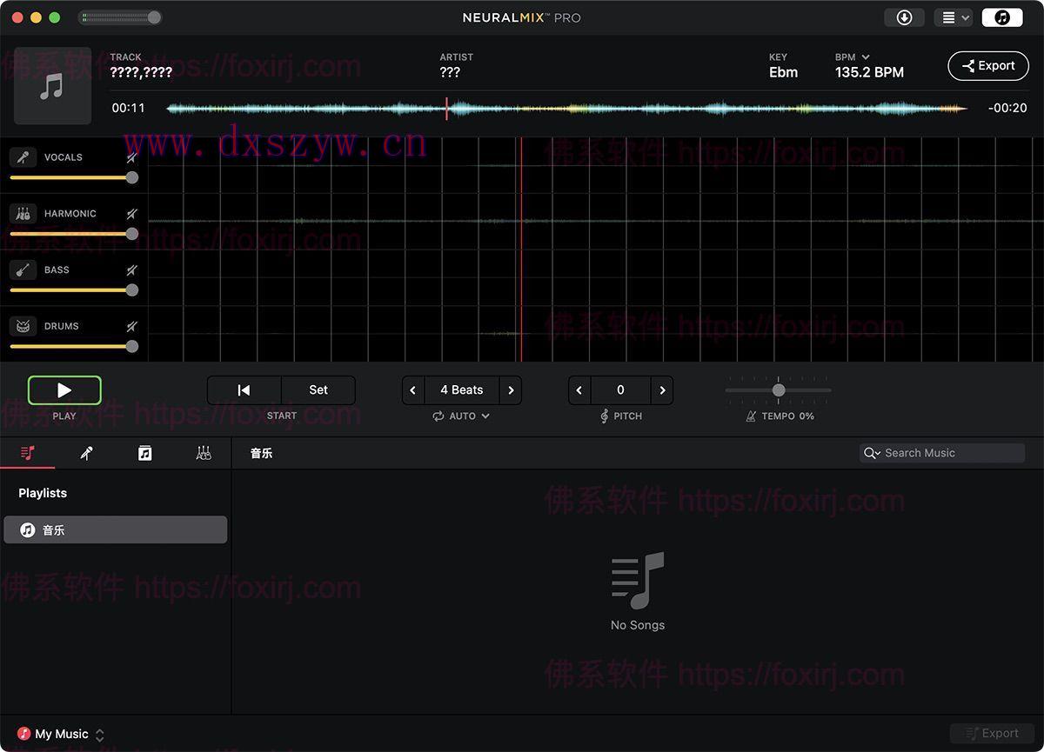
Task: Open the AUTO loop mode dropdown
Action: (462, 416)
